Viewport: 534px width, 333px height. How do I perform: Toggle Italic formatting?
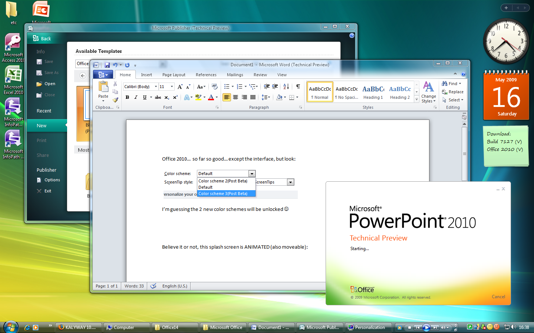pyautogui.click(x=136, y=97)
